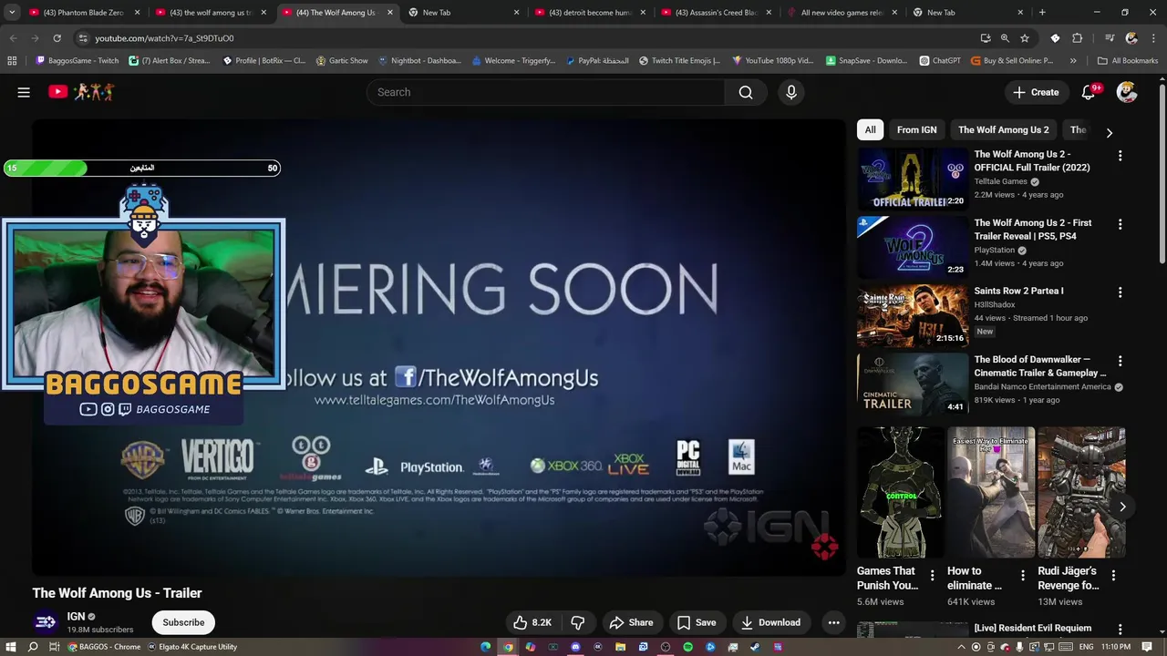Download the video
The height and width of the screenshot is (656, 1167).
click(x=770, y=622)
